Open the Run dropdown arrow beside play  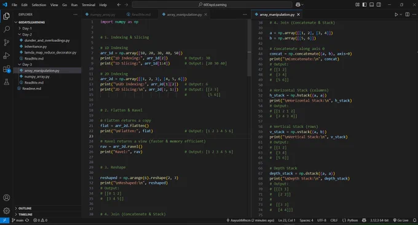click(401, 14)
